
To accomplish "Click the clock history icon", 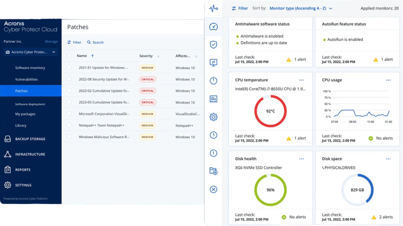I will coord(213,135).
